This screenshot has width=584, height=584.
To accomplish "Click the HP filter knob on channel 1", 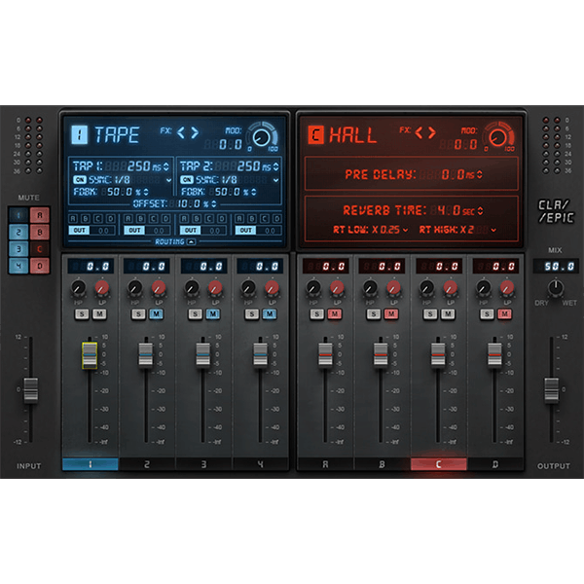I will (x=76, y=287).
